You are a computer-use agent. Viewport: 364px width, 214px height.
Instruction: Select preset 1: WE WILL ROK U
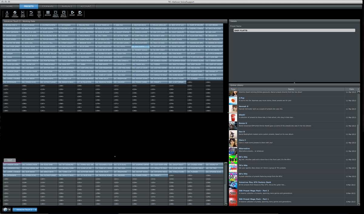tap(12, 25)
